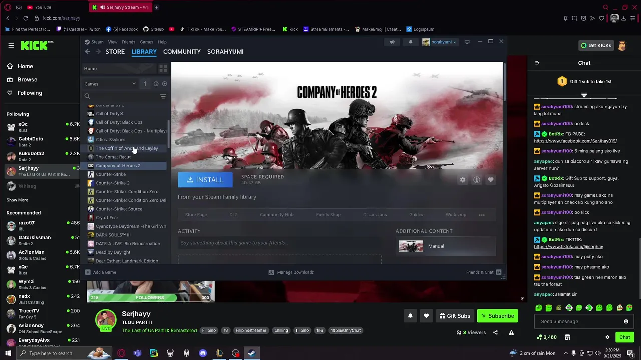Open the facebook.com/Serjhay019 chat link
Image resolution: width=641 pixels, height=360 pixels.
click(x=575, y=141)
